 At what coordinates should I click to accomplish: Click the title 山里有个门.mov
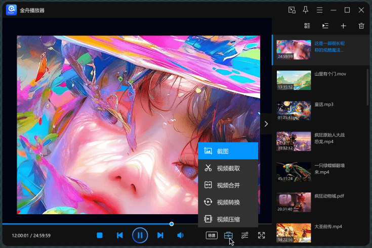330,74
